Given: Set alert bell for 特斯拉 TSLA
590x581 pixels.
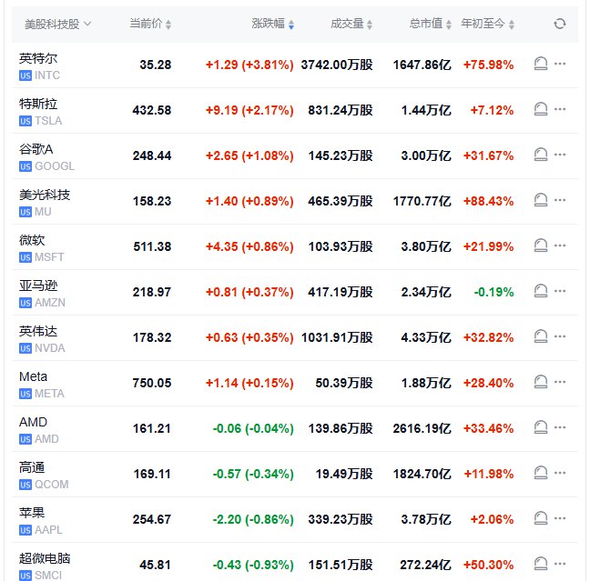Looking at the screenshot, I should point(541,109).
